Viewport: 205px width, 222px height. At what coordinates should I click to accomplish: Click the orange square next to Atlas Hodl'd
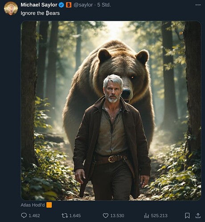[49, 205]
